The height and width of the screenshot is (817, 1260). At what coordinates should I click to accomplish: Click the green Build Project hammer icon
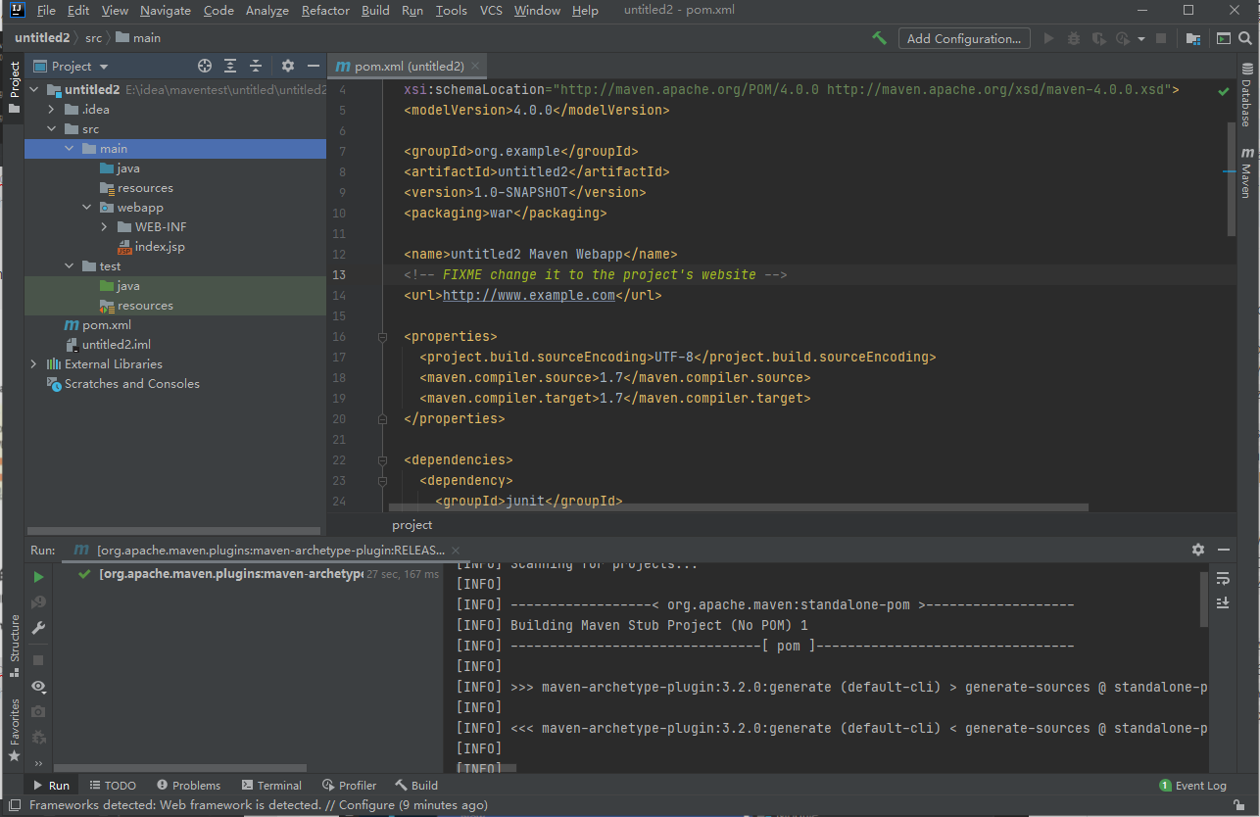point(879,38)
